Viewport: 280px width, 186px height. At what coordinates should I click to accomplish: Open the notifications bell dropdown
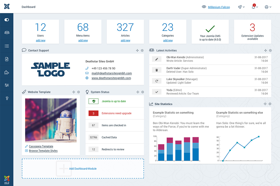tap(255, 7)
